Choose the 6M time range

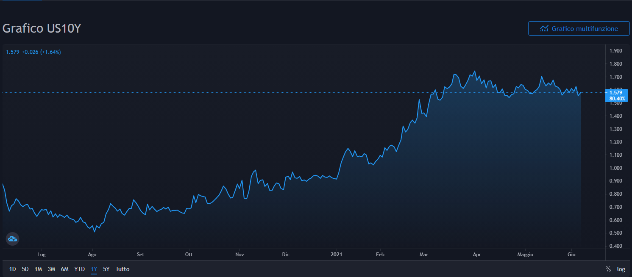click(x=64, y=269)
